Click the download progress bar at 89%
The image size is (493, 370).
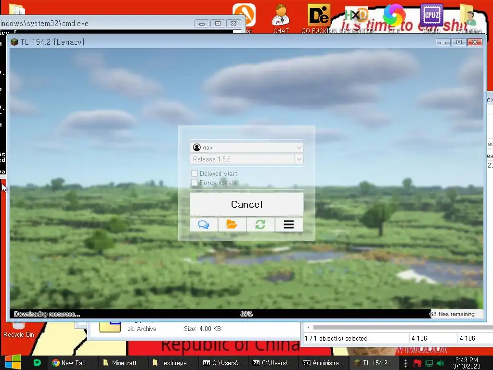coord(246,314)
